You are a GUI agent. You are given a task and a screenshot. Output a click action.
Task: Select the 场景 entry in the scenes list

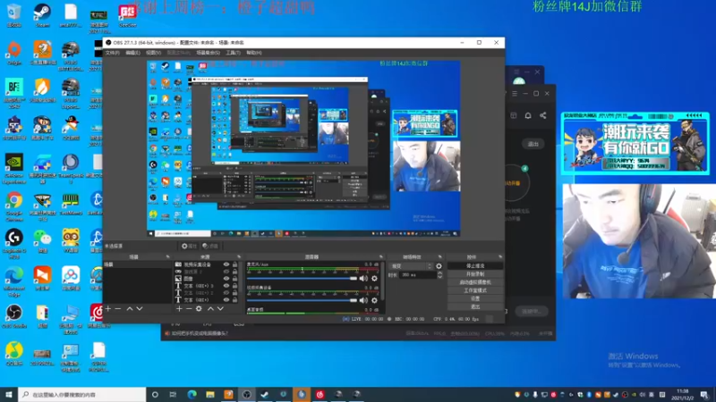(138, 264)
